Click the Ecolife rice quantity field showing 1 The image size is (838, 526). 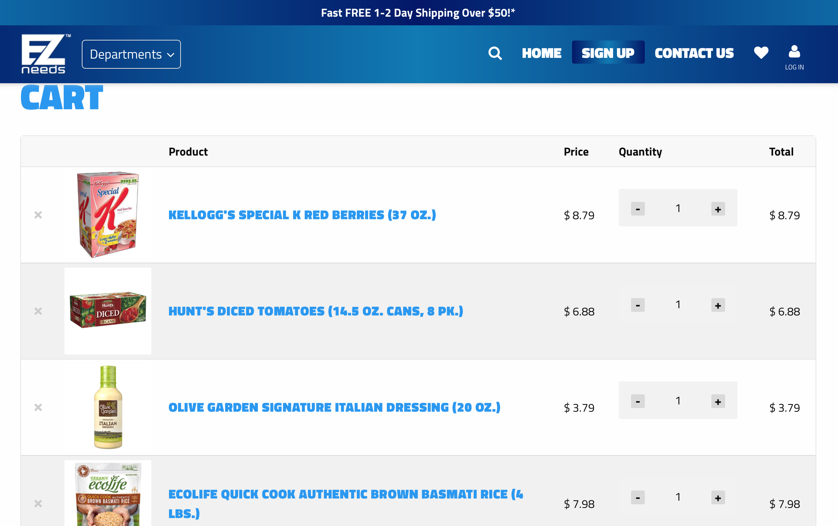pos(678,497)
